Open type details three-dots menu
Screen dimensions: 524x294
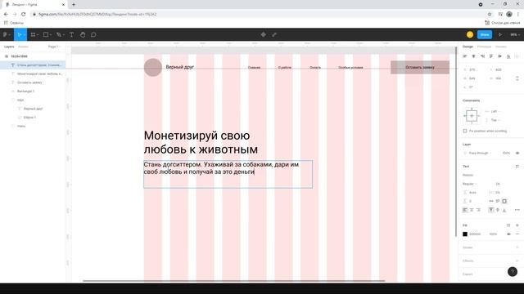[517, 210]
